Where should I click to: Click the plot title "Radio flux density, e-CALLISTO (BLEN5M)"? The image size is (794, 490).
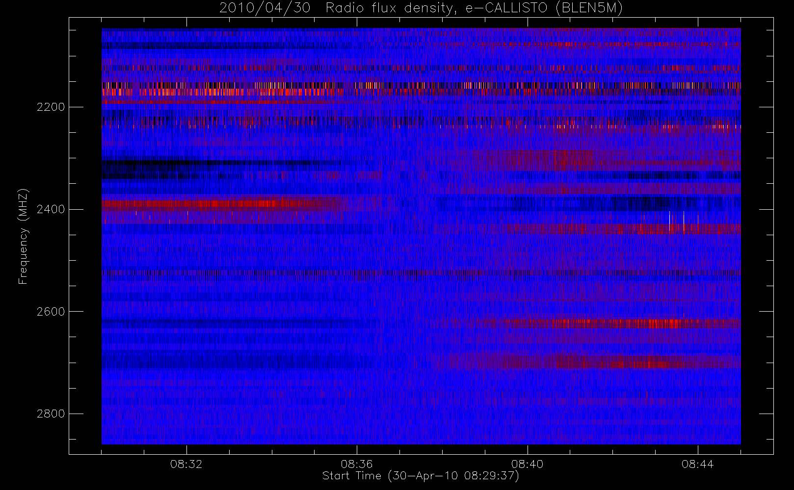coord(475,8)
